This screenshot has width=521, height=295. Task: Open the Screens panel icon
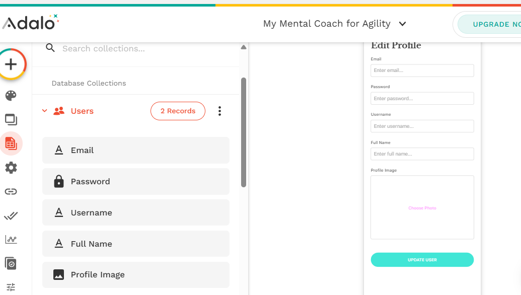click(x=11, y=120)
